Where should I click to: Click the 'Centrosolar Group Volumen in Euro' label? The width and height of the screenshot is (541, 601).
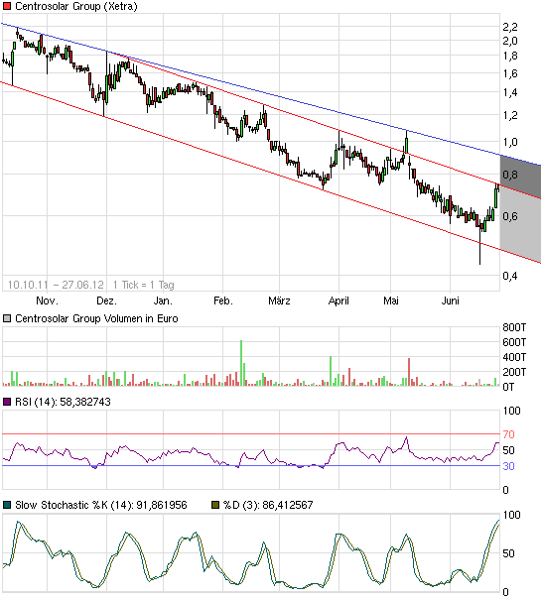96,318
